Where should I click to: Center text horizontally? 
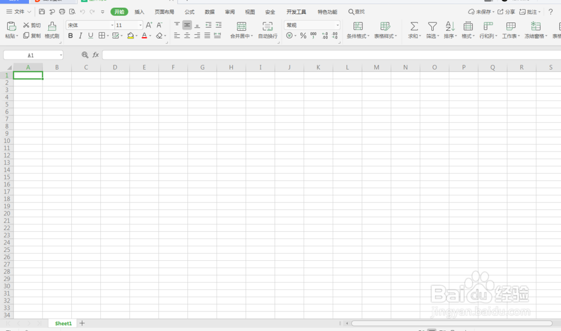point(187,35)
